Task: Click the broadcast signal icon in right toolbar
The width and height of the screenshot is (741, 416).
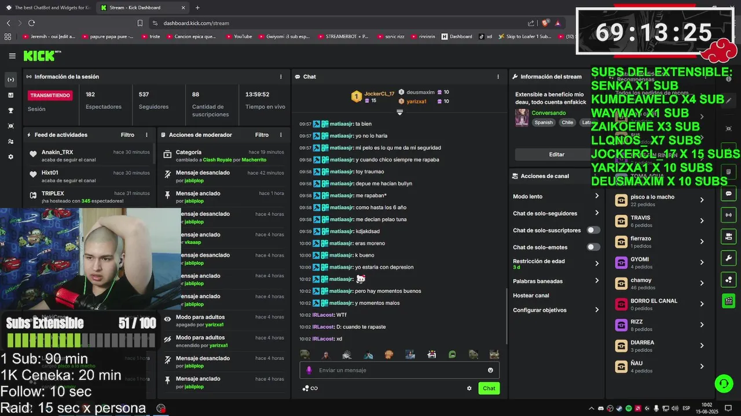Action: (x=728, y=215)
